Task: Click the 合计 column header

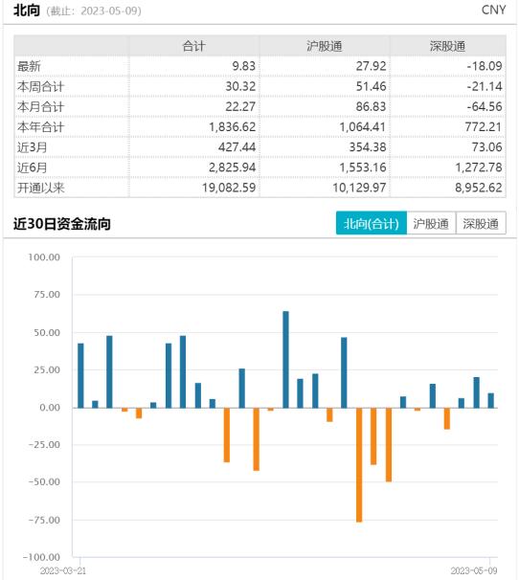Action: pyautogui.click(x=194, y=46)
